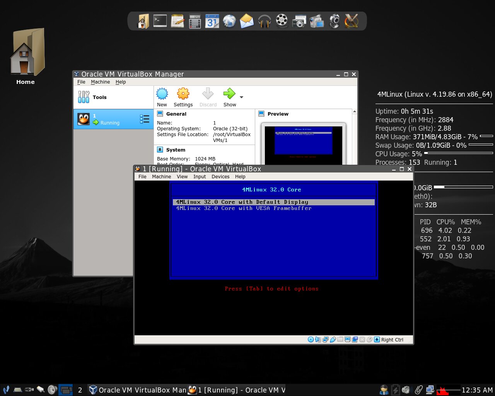This screenshot has width=495, height=396.
Task: Click the 12:35 AM taskbar clock
Action: (x=477, y=390)
